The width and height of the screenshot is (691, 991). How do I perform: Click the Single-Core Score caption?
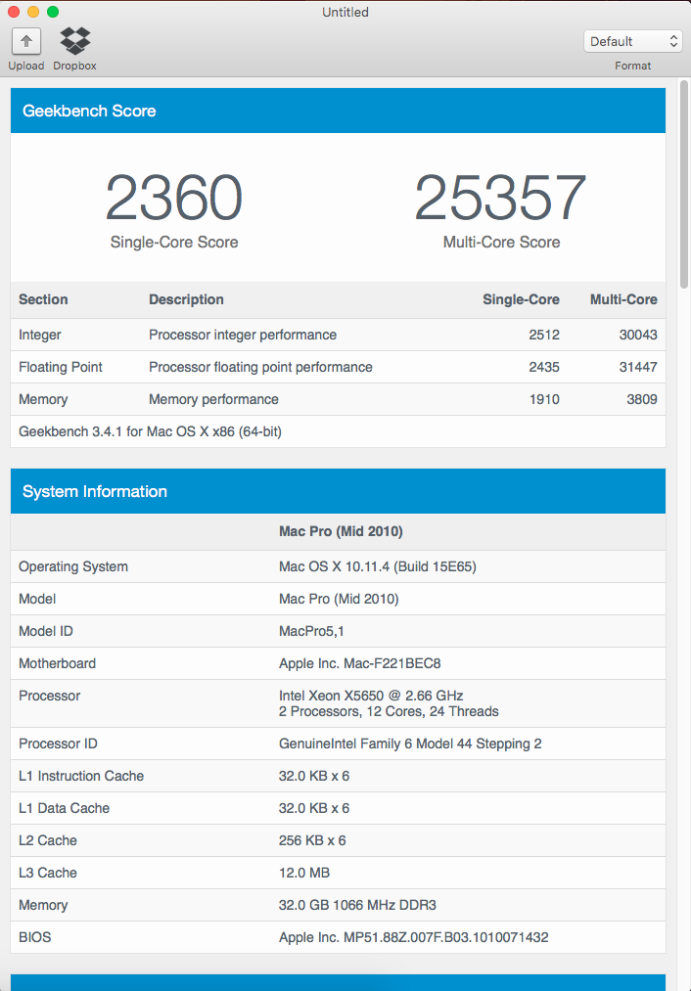(174, 242)
